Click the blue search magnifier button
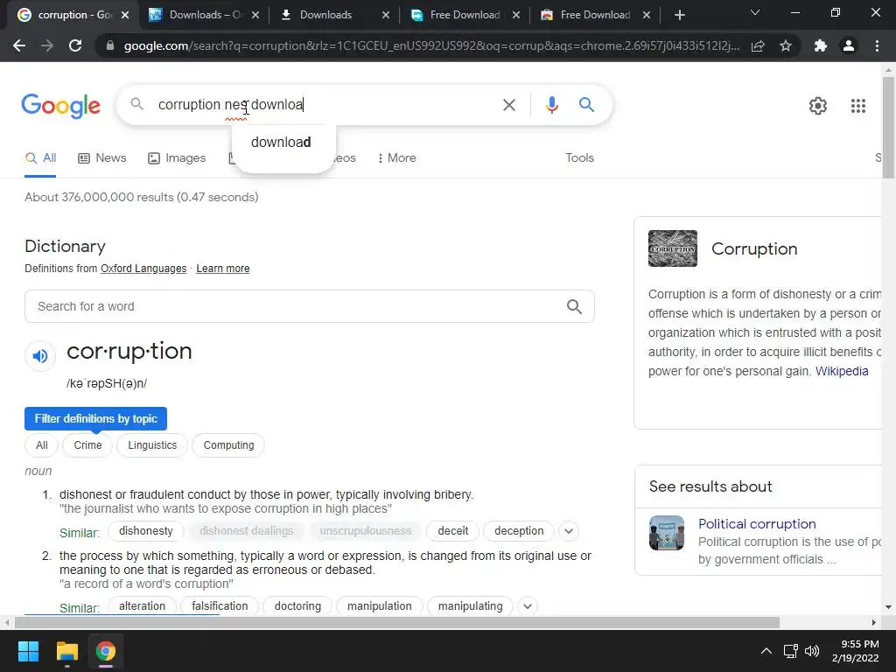Screen dimensions: 896x672 (x=586, y=105)
